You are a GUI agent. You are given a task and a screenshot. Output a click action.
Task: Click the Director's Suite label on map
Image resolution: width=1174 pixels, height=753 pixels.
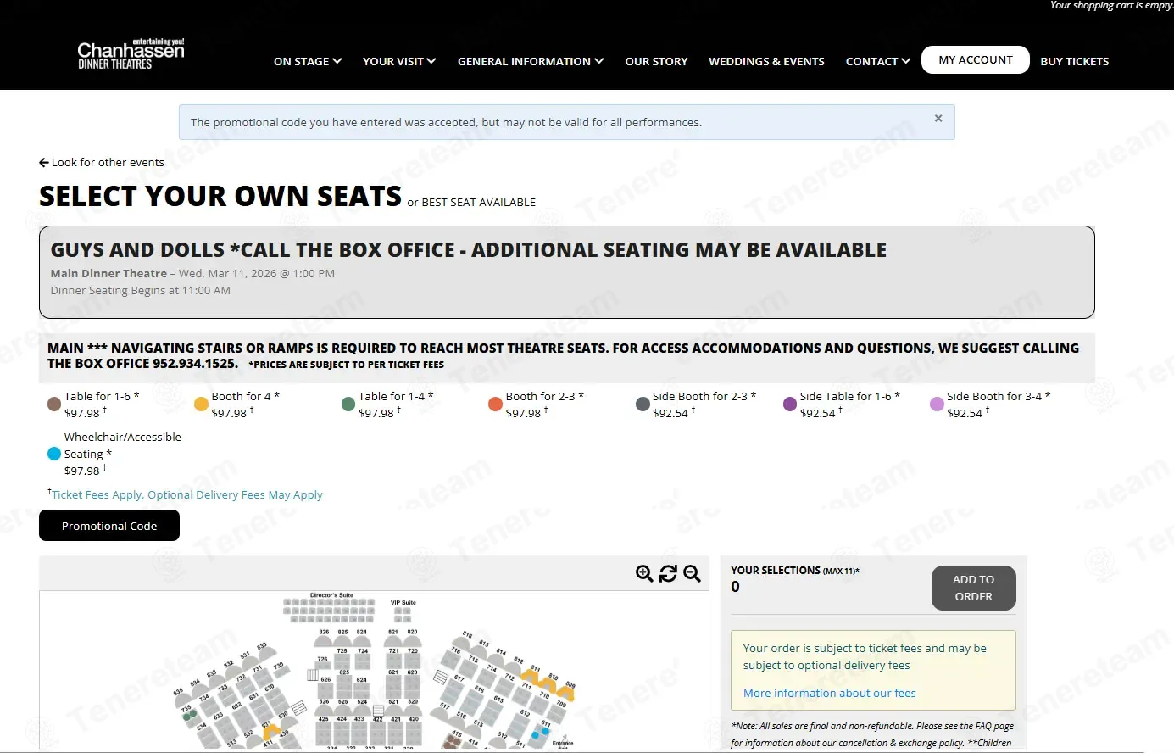point(331,595)
